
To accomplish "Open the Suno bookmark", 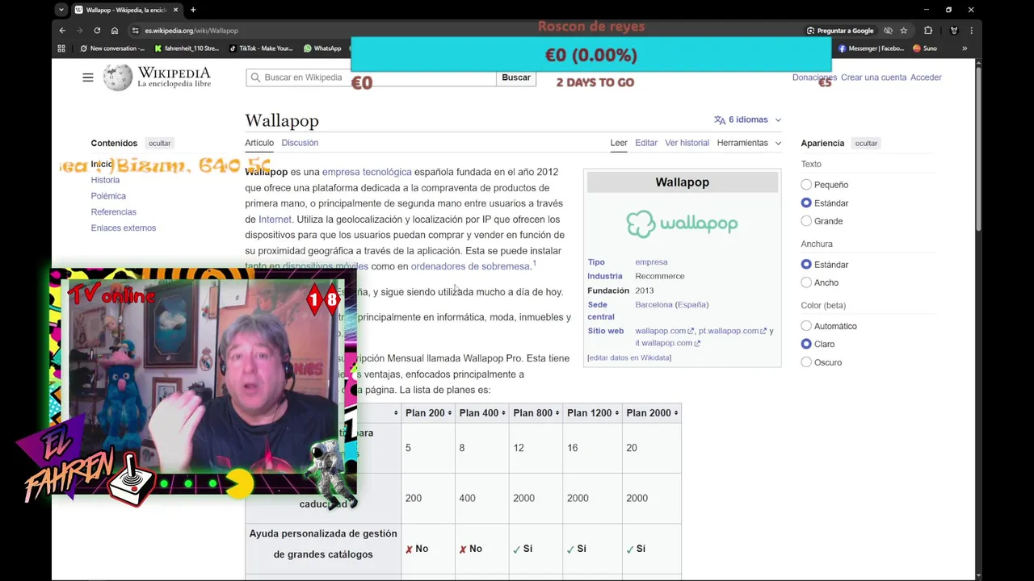I will pos(925,48).
